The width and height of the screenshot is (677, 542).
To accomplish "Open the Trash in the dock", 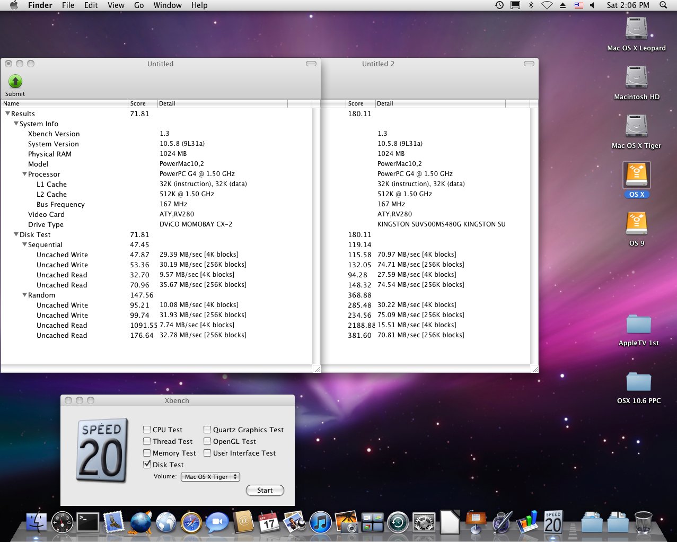I will click(x=643, y=522).
